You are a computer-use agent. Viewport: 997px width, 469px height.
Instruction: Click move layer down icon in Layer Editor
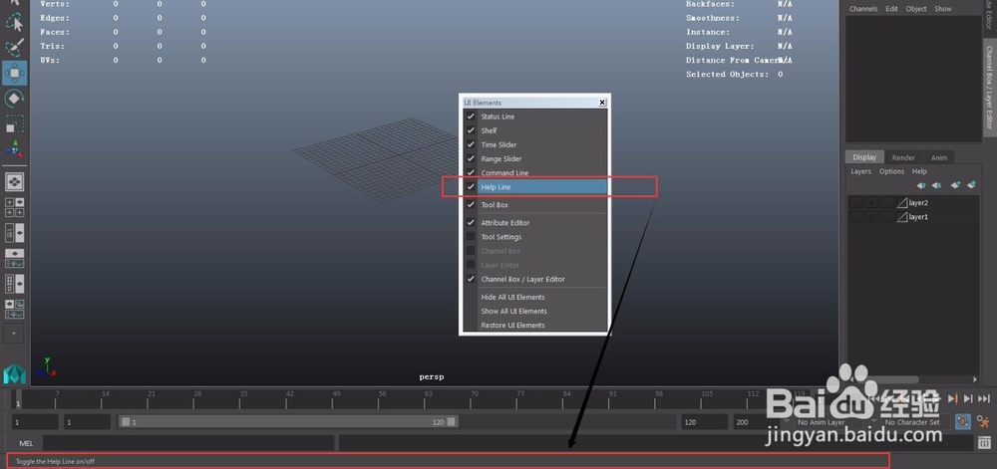pyautogui.click(x=936, y=185)
